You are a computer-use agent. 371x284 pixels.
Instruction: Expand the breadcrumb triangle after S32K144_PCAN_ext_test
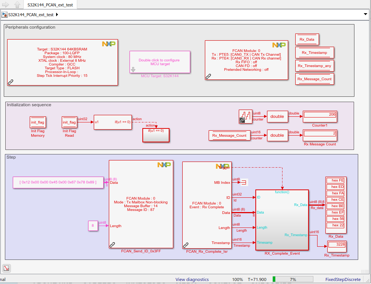coord(57,15)
